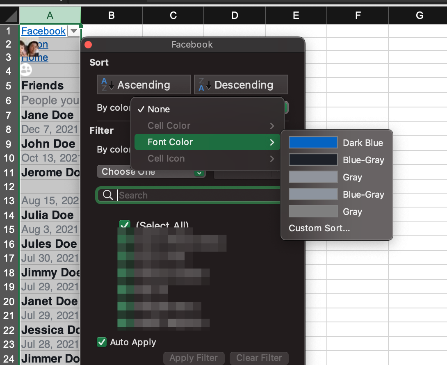
Task: Click the Friends cell in row 5
Action: coord(50,86)
